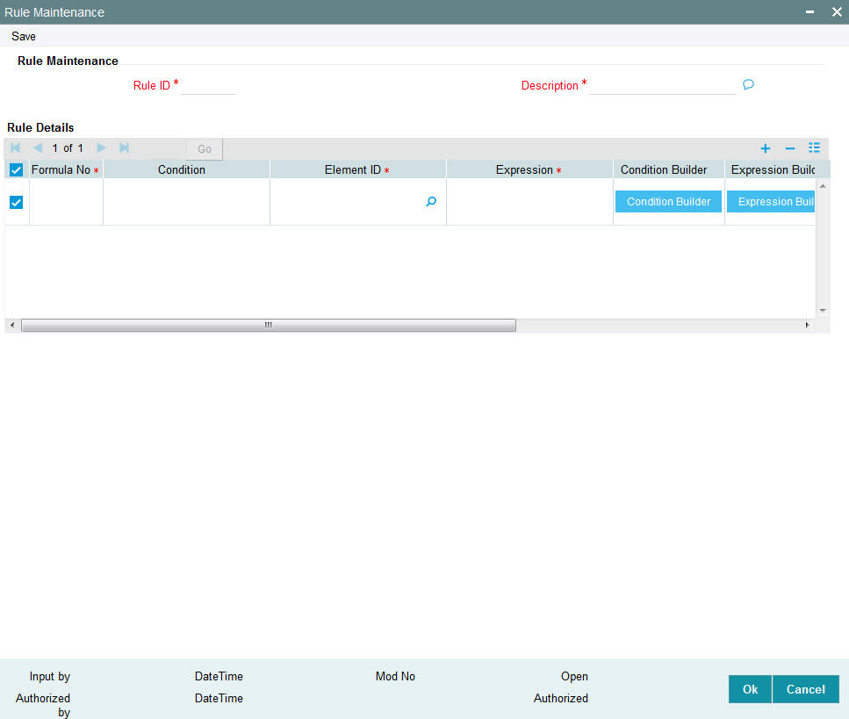Delete selected row with minus icon
Viewport: 849px width, 719px height.
(790, 148)
